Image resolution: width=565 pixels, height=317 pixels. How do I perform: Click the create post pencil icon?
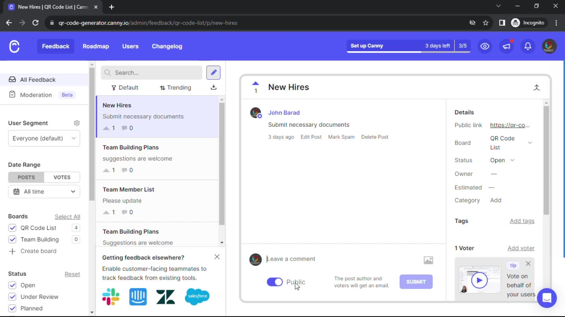[213, 72]
